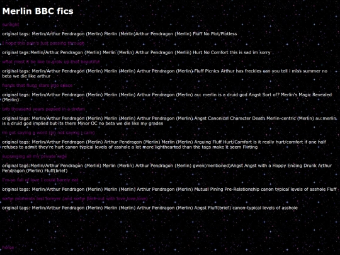Image resolution: width=340 pixels, height=255 pixels.
Task: Click tags text 'Mutual Pining Pre-Relationship'
Action: click(x=227, y=190)
